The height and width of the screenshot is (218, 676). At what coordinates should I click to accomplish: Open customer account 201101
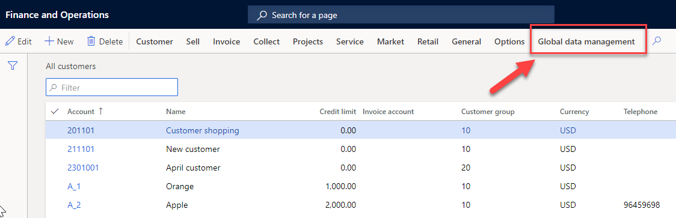pyautogui.click(x=81, y=130)
